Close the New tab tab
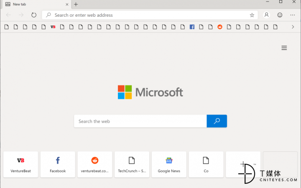 point(67,5)
